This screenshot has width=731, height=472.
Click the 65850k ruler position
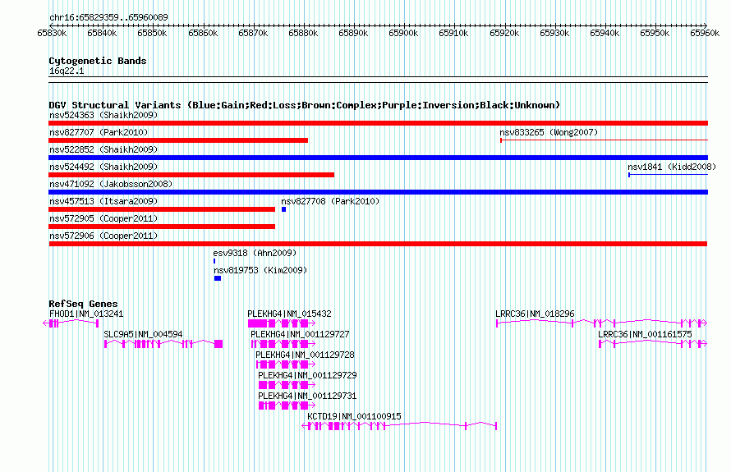pos(153,33)
